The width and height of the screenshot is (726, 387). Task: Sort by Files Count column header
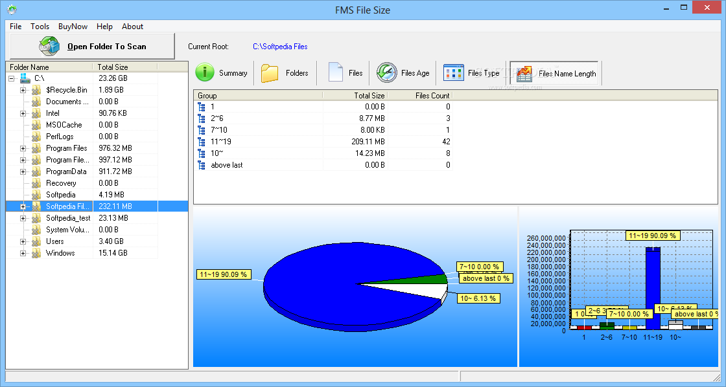[420, 96]
